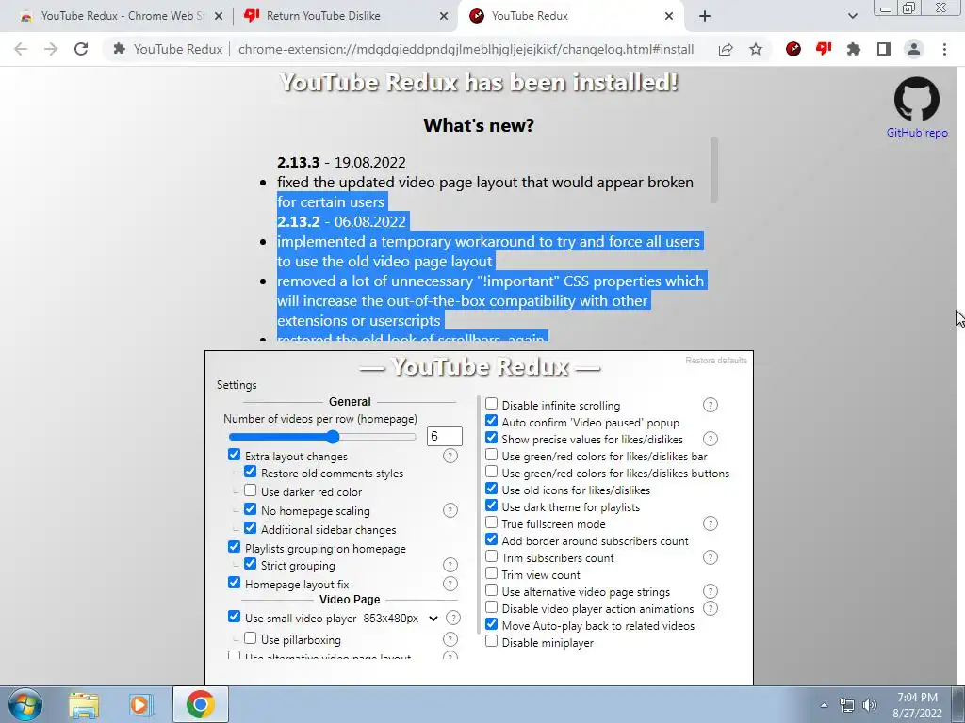Click the videos per row number field

[445, 437]
